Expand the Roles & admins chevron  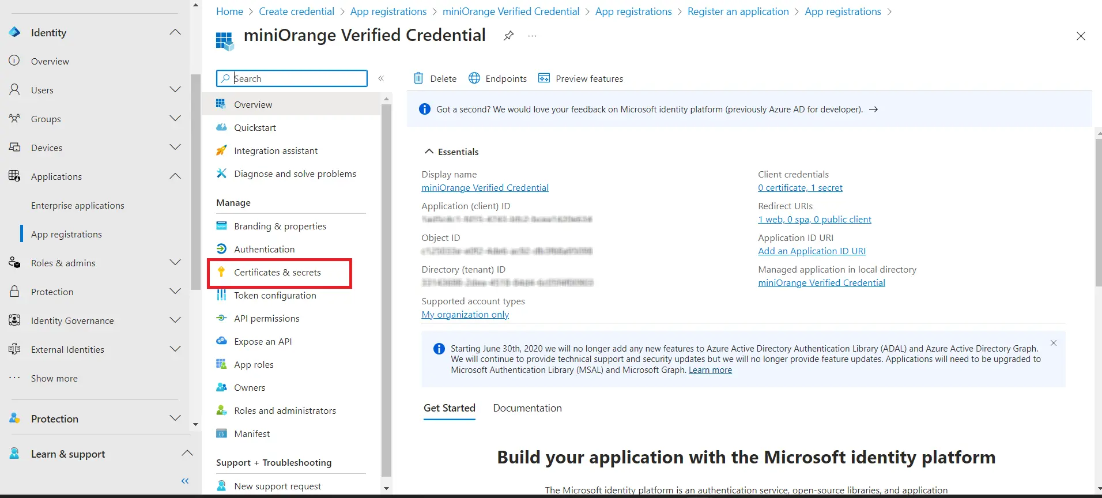tap(175, 262)
